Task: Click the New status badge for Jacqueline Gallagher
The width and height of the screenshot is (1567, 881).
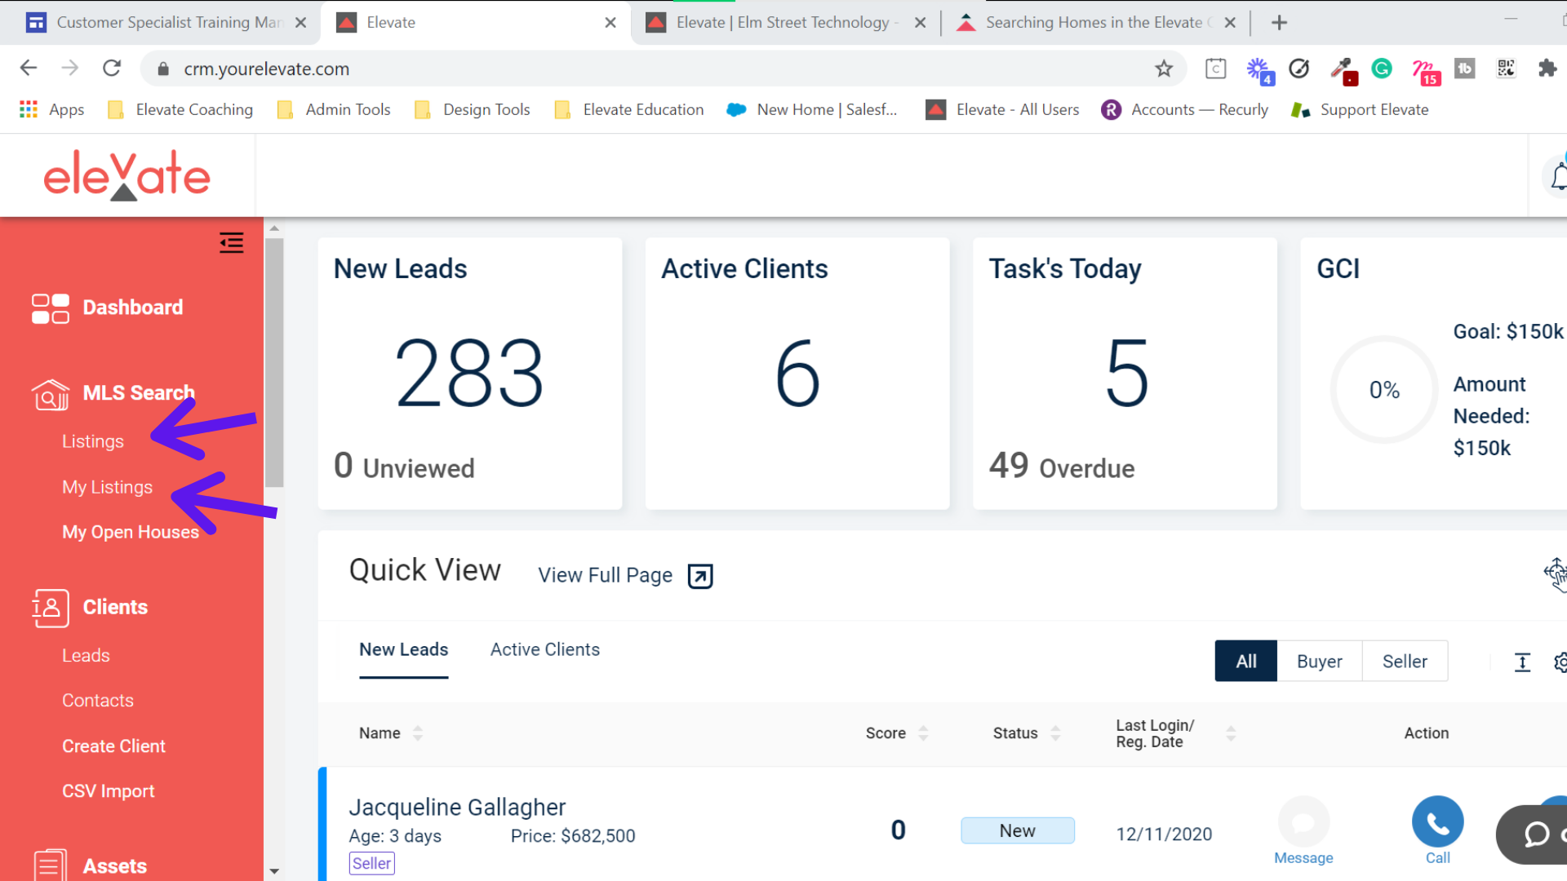Action: pos(1017,830)
